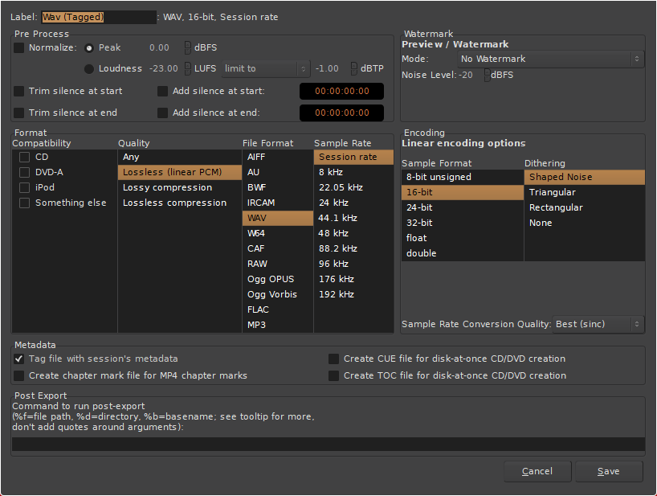Enable Add silence at end

click(x=162, y=113)
